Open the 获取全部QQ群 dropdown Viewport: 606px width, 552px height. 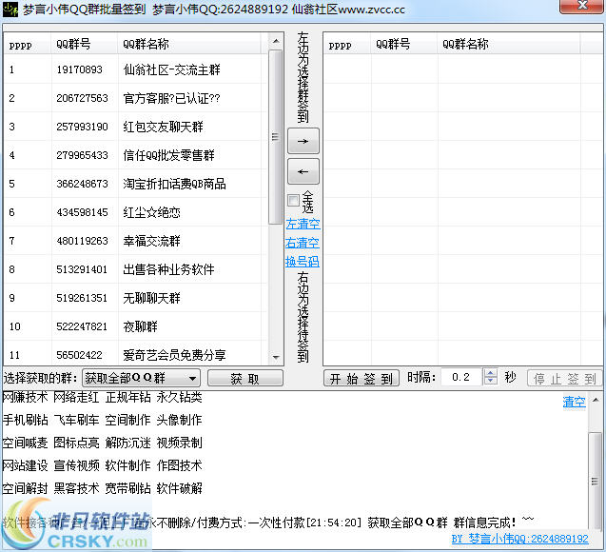141,378
